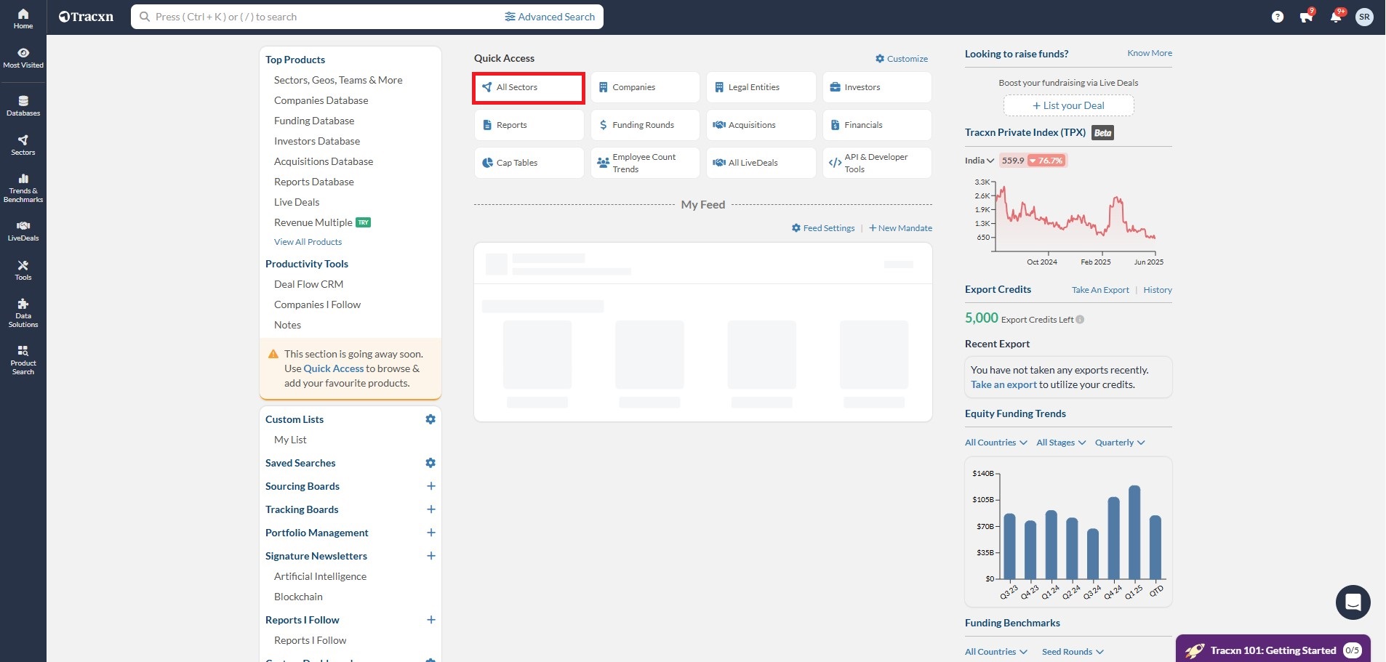Open the View All Products link
Screen dimensions: 1386x662
pos(308,242)
